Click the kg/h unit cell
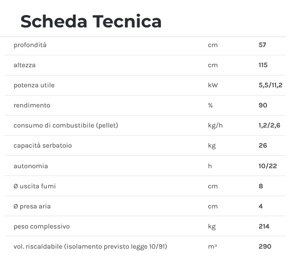The width and height of the screenshot is (299, 266). 215,125
